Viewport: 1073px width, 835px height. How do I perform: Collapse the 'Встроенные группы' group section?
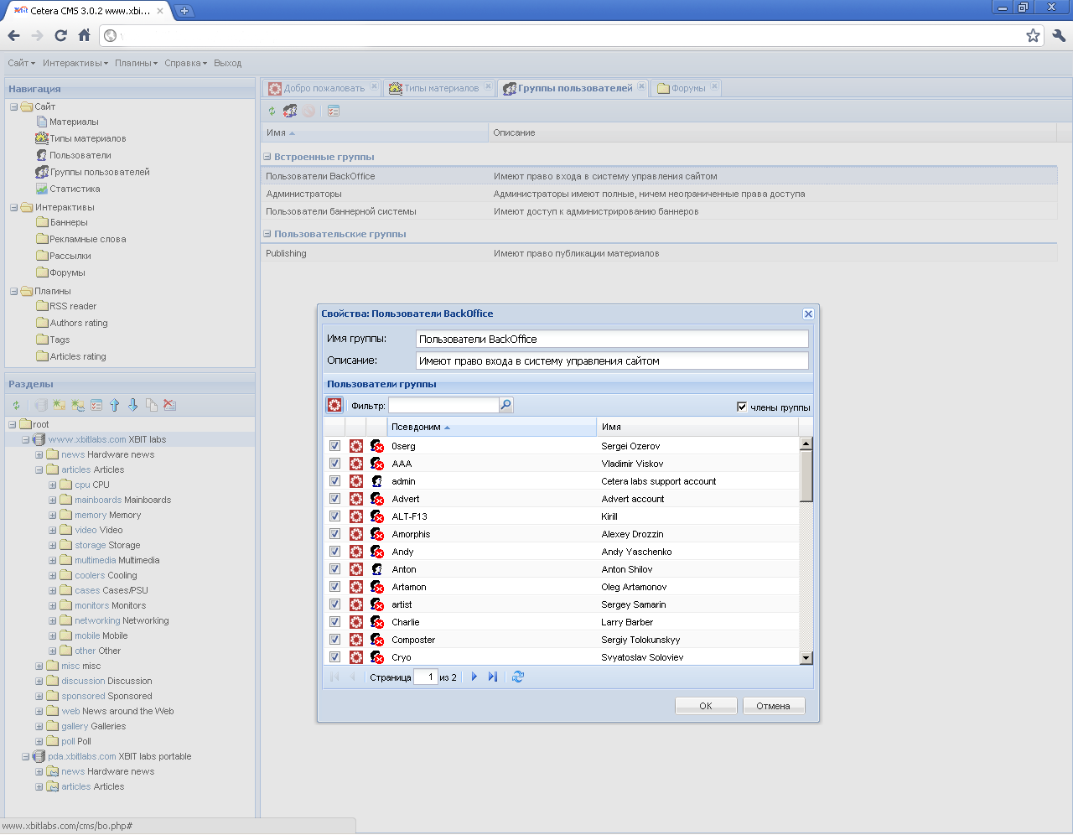267,157
